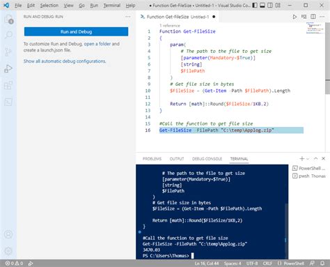The height and width of the screenshot is (267, 330).
Task: Switch to the OUTPUT panel tab
Action: click(x=177, y=159)
